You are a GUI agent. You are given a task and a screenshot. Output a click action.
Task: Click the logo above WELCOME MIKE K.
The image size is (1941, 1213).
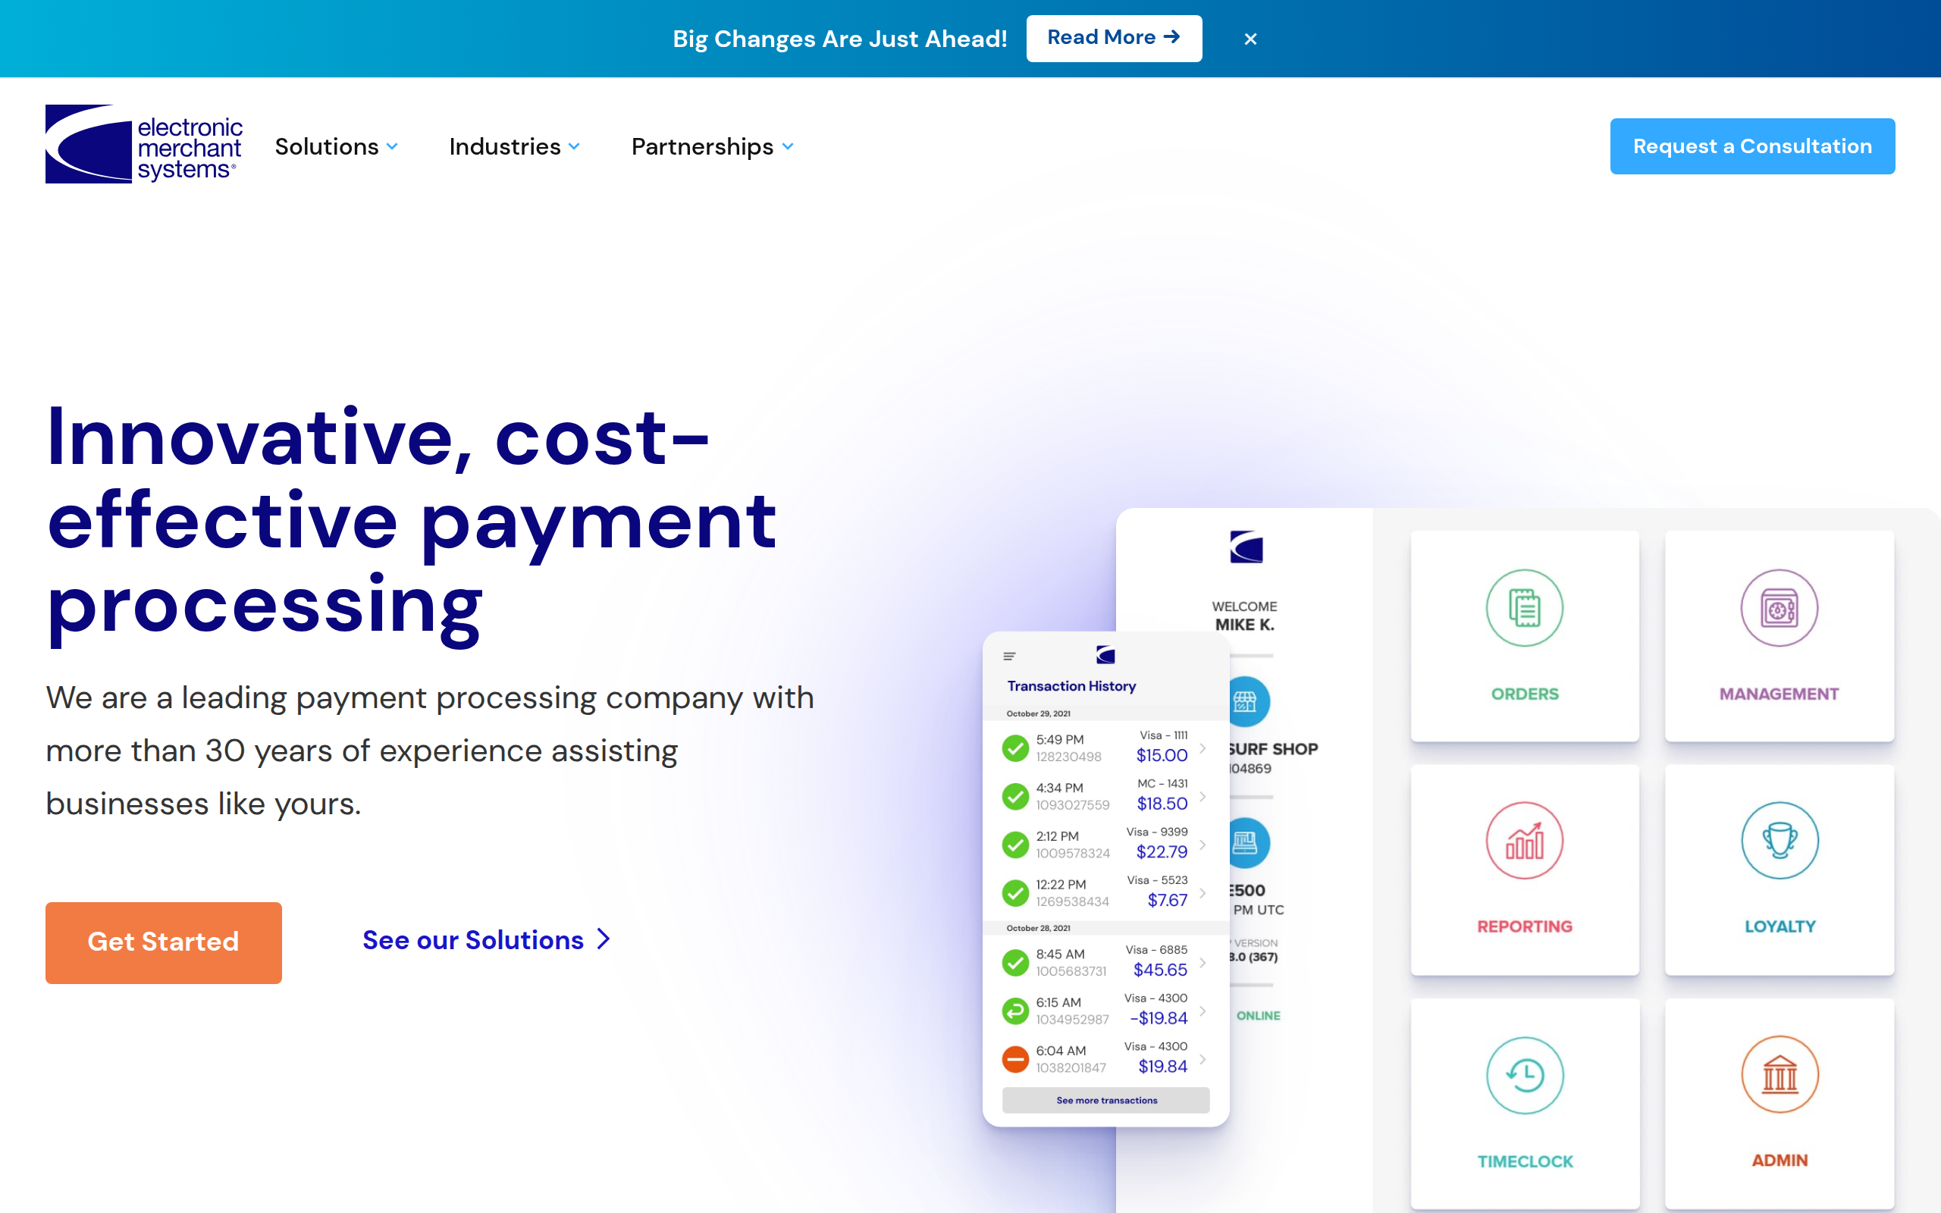point(1246,547)
